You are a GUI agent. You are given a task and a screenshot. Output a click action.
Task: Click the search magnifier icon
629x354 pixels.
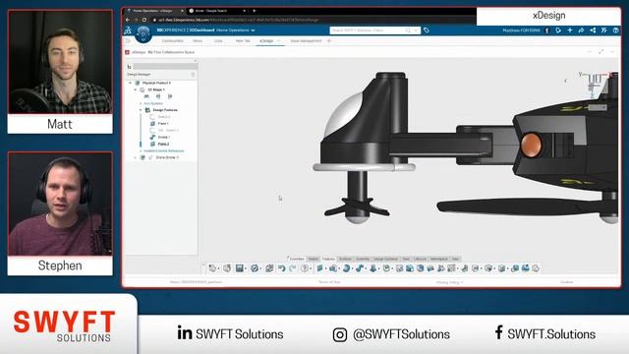[408, 30]
